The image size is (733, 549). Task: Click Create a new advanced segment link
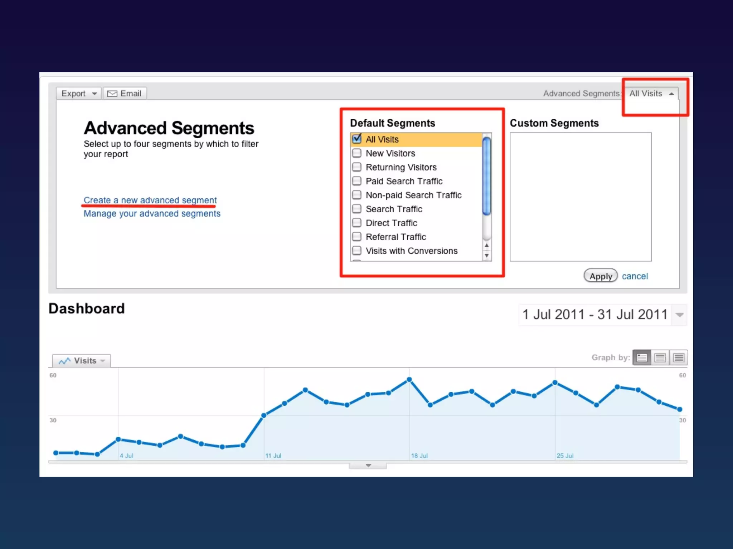click(x=150, y=200)
